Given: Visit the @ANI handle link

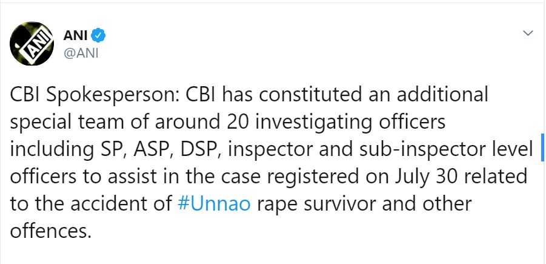Looking at the screenshot, I should click(81, 53).
